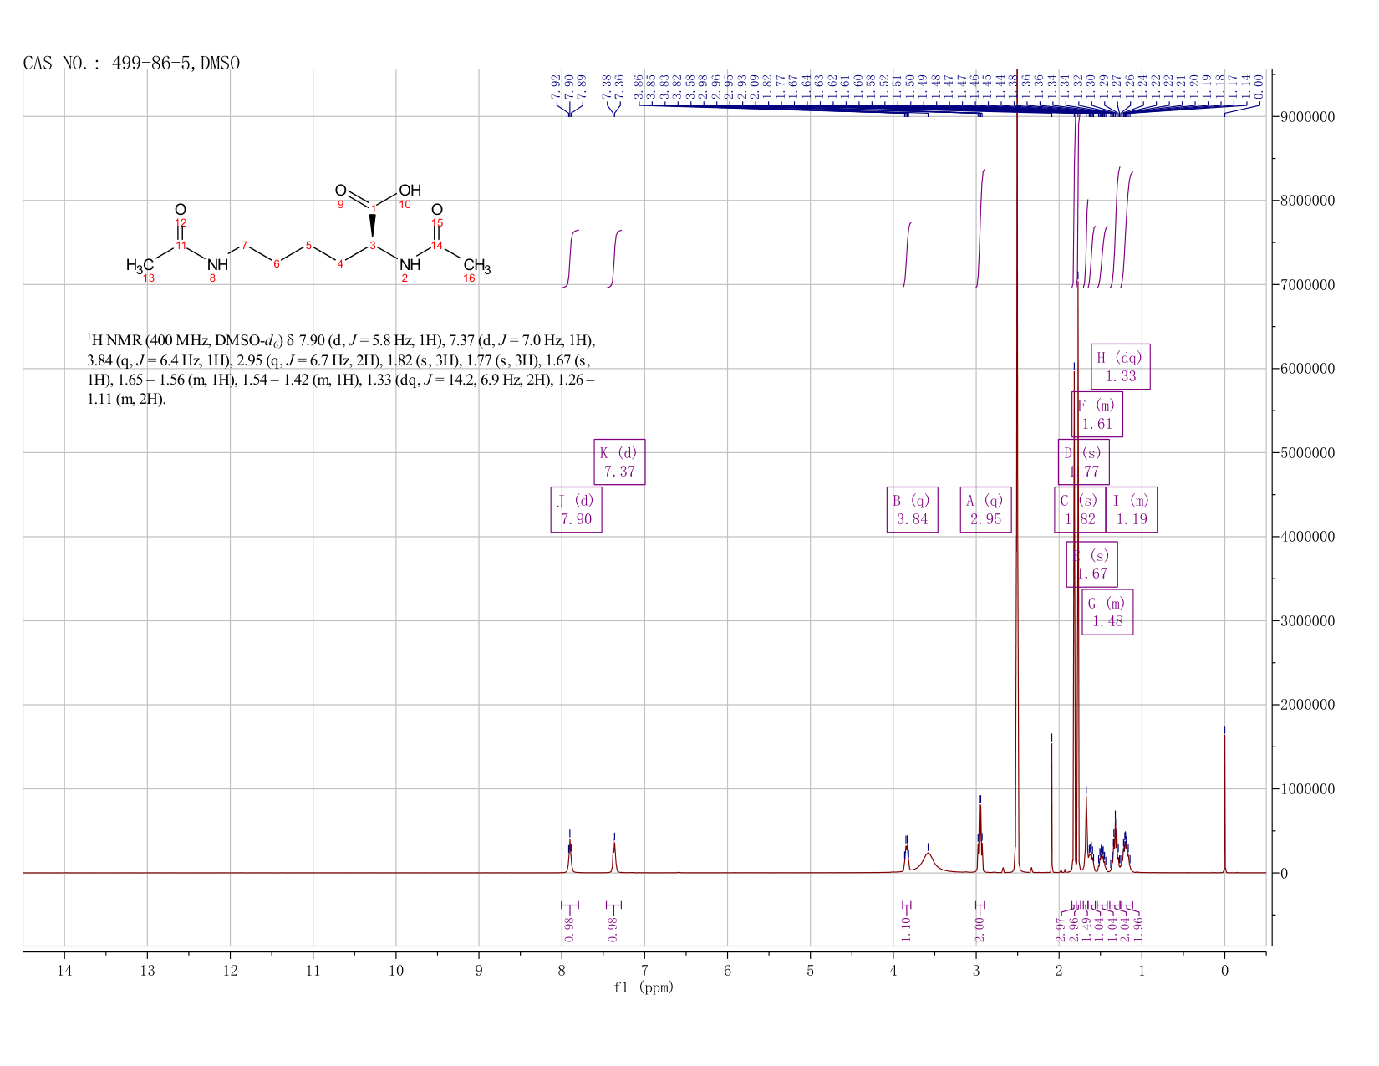Select the I (m) 1.19 multiplet box
Image resolution: width=1379 pixels, height=1066 pixels.
click(x=1132, y=510)
